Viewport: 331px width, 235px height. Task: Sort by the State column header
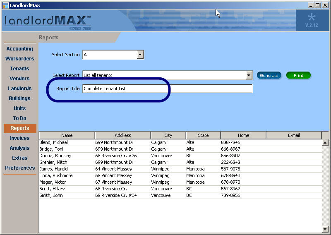tap(203, 135)
